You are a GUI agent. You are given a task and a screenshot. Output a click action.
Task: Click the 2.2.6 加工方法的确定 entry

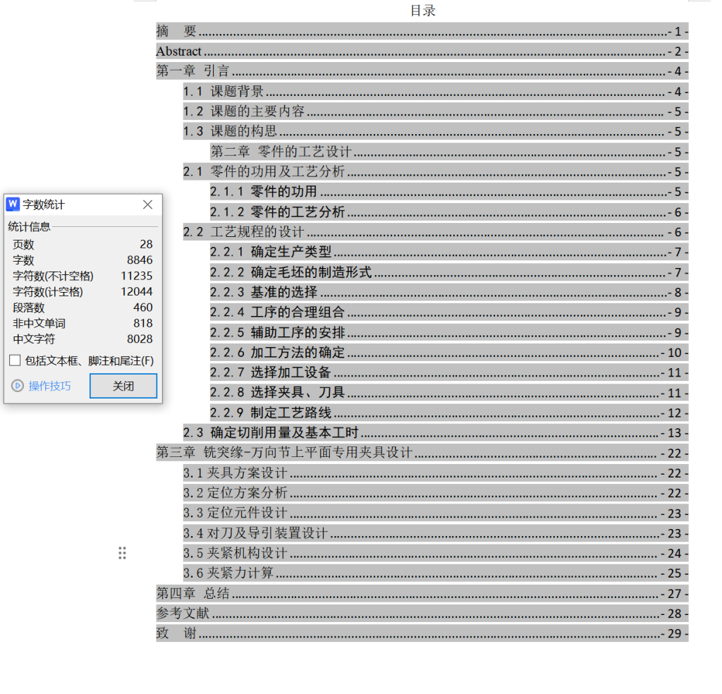click(x=277, y=353)
